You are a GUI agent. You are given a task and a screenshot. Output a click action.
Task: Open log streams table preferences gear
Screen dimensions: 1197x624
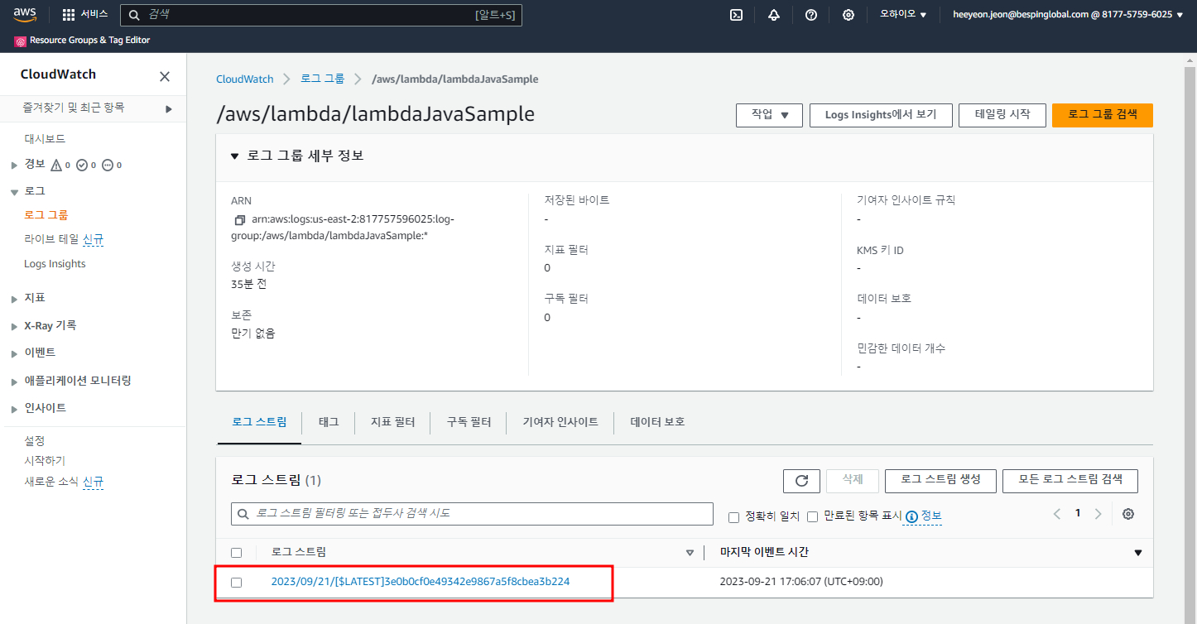point(1127,514)
